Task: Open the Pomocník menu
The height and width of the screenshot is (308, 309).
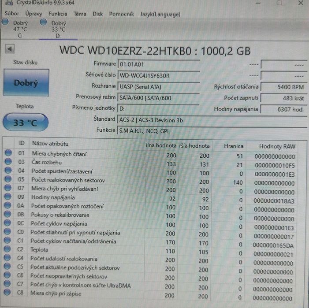Action: coord(121,14)
